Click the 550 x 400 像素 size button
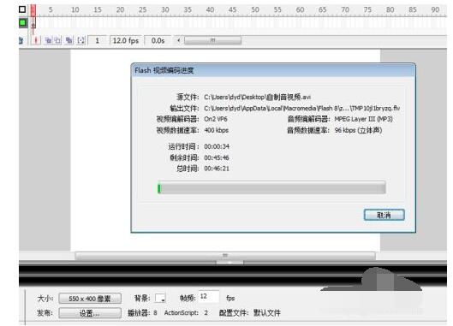This screenshot has width=453, height=326. click(90, 299)
